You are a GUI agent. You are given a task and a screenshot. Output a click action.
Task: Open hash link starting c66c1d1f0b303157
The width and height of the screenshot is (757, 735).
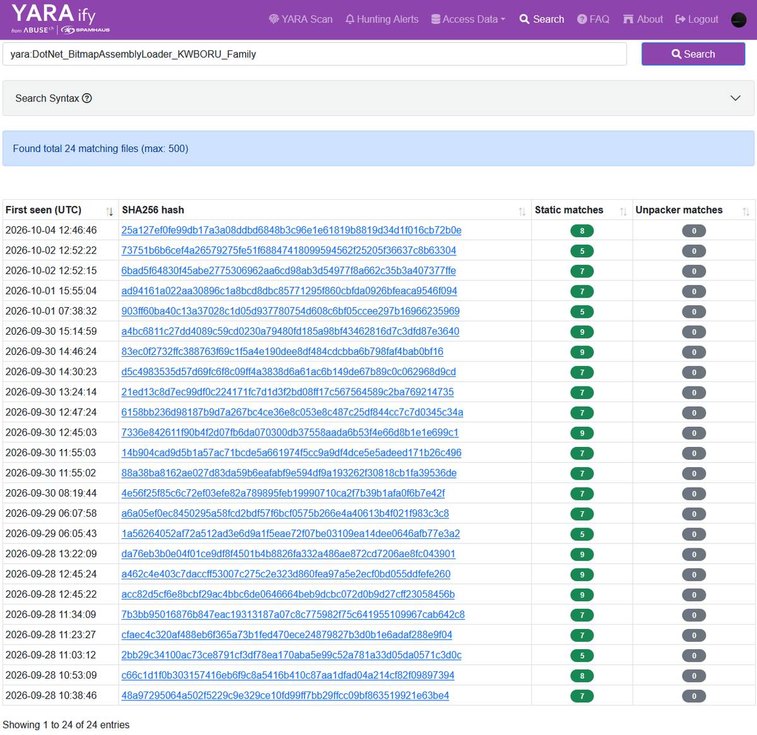click(288, 674)
